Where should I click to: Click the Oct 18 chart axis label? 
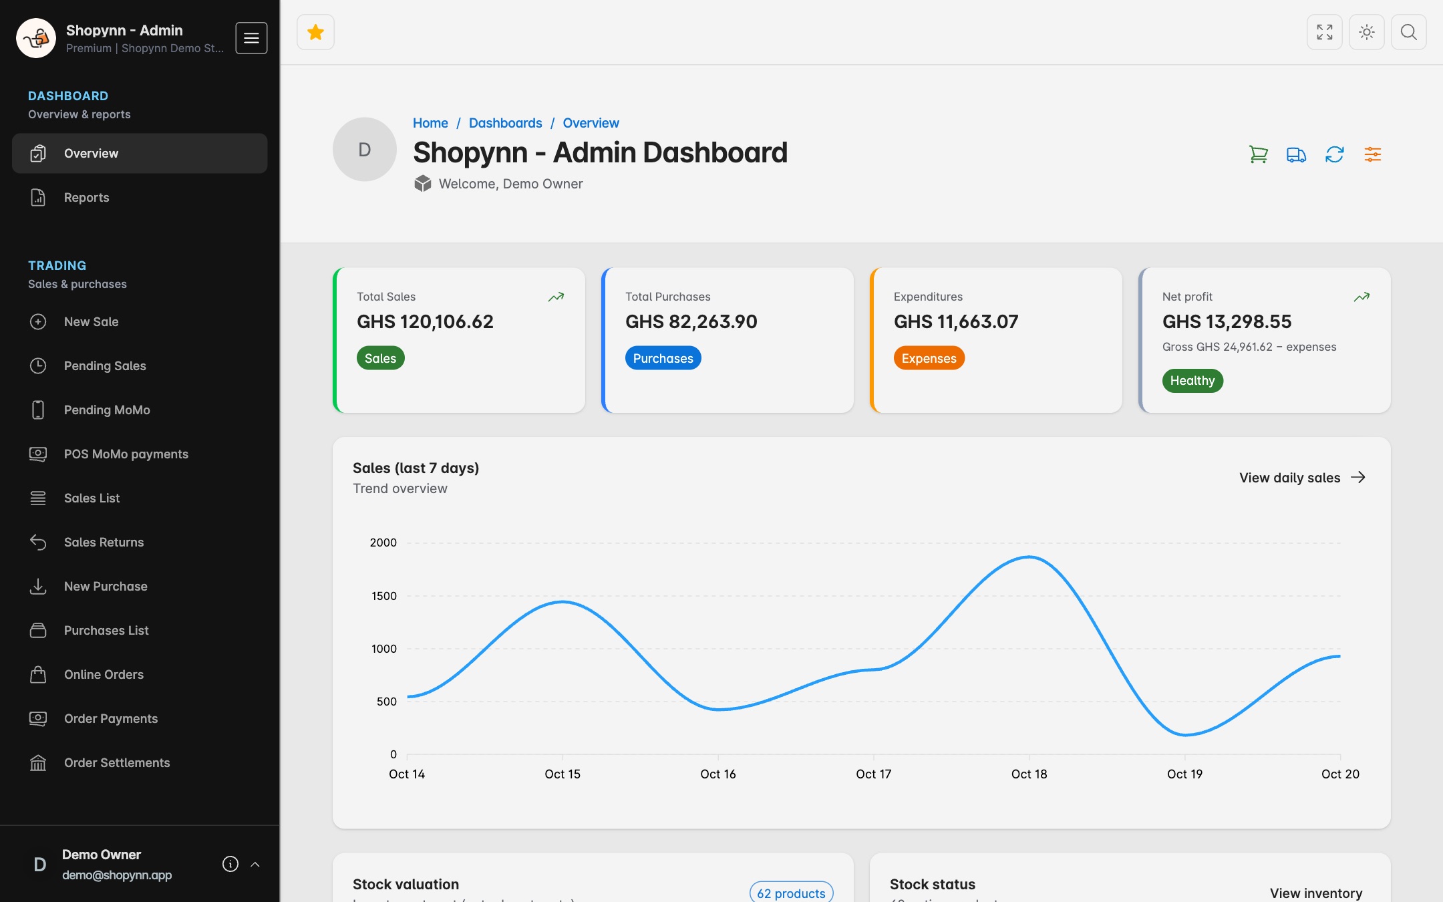(x=1029, y=774)
